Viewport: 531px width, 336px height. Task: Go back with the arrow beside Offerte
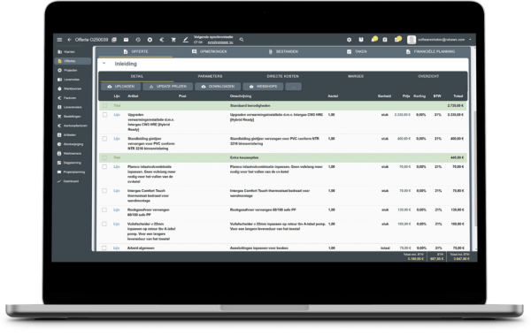click(x=69, y=40)
